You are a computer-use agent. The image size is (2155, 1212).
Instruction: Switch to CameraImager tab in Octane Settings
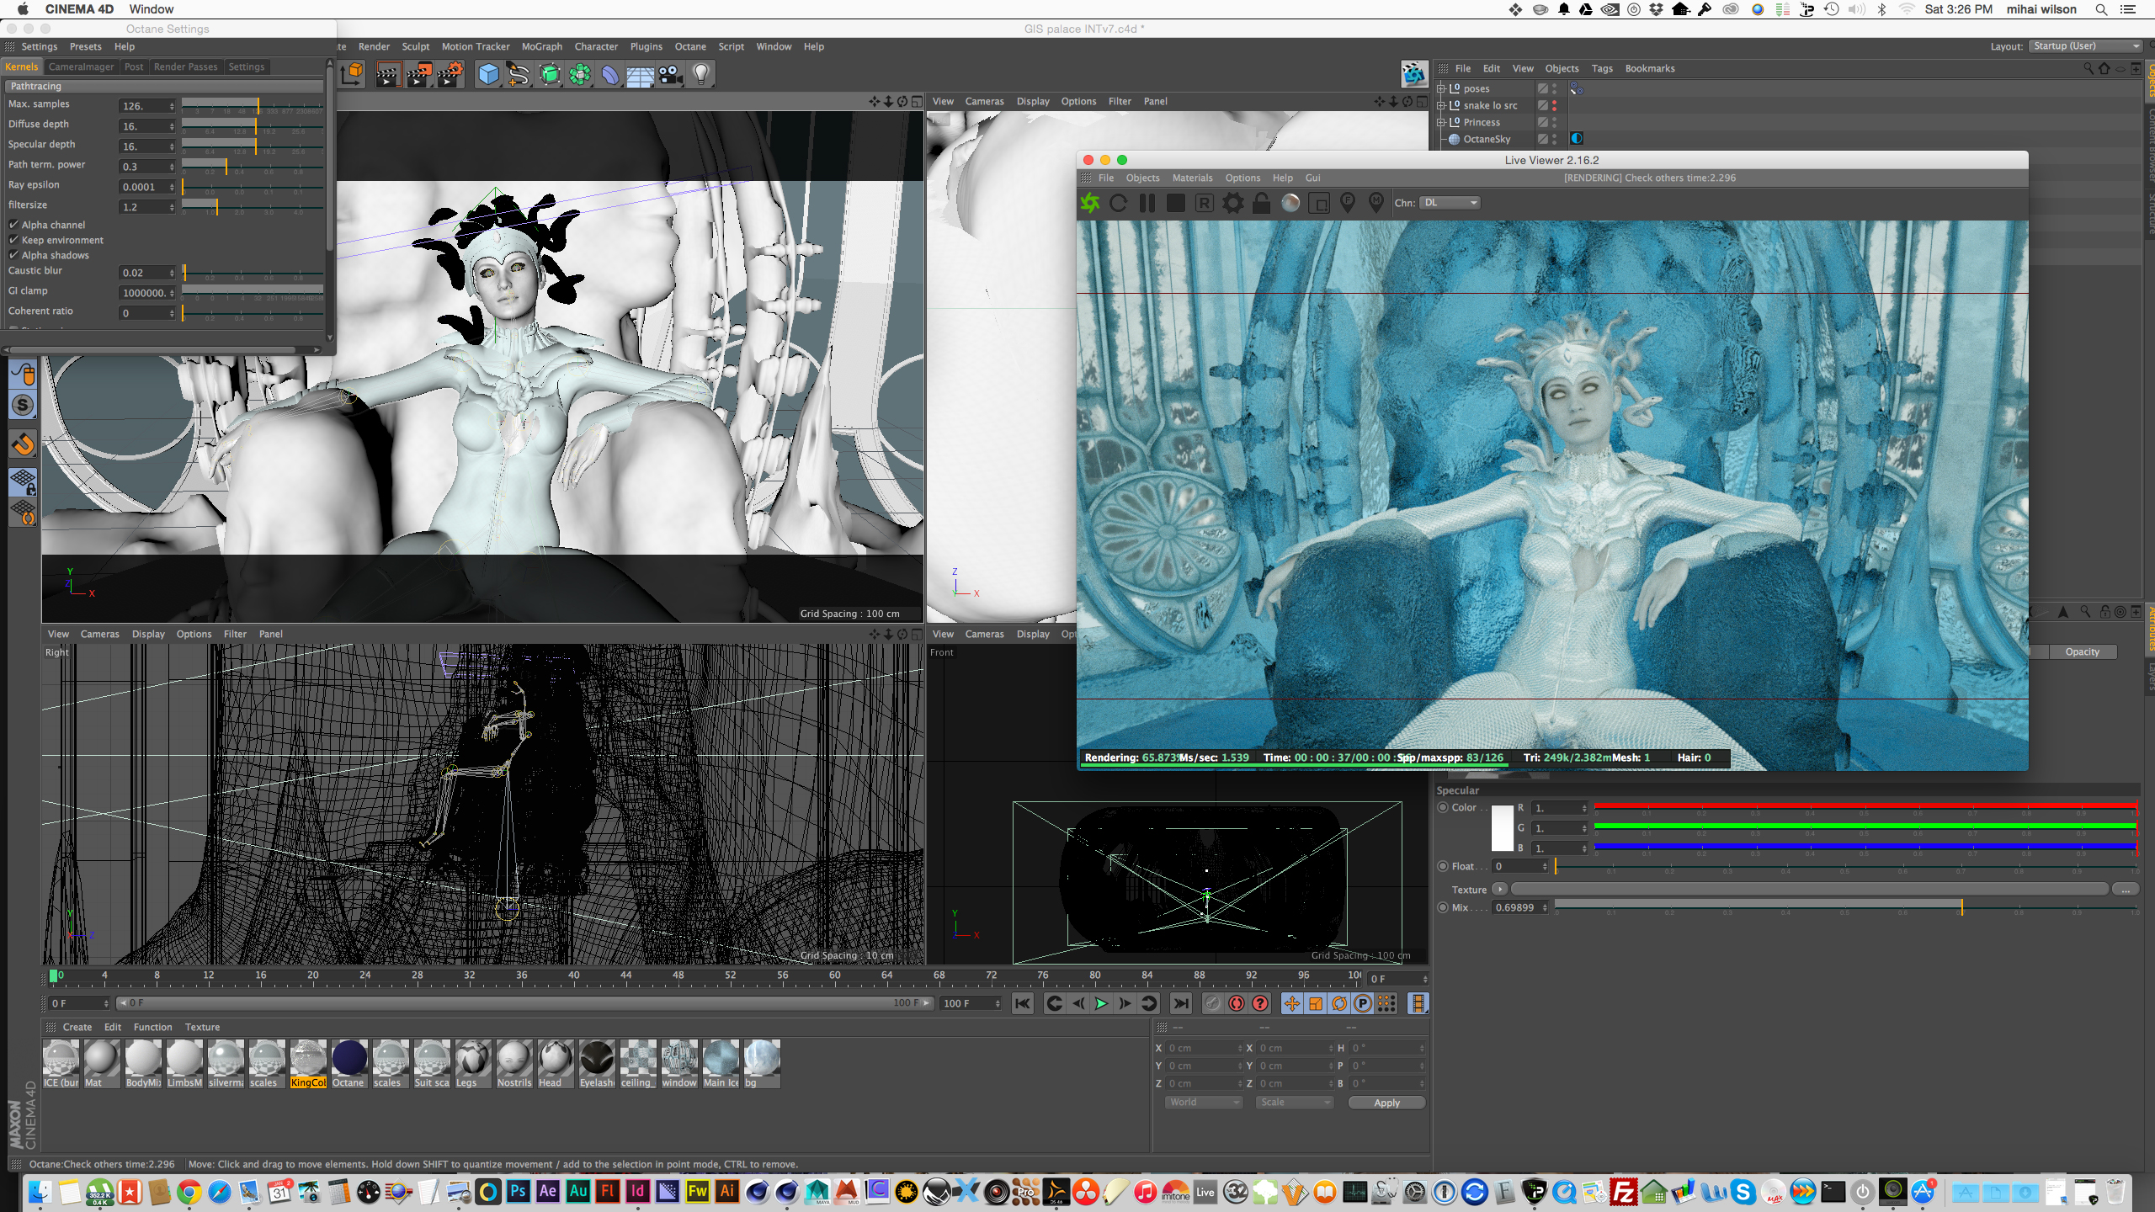(81, 66)
